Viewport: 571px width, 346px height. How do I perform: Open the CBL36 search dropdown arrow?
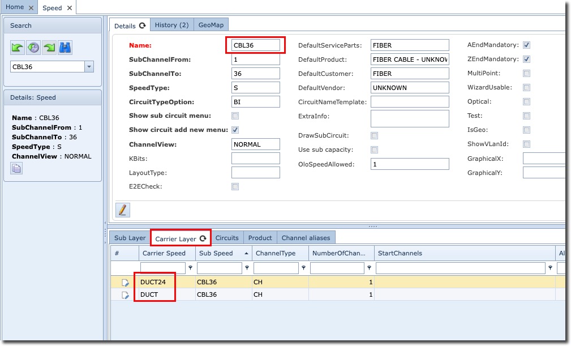89,67
